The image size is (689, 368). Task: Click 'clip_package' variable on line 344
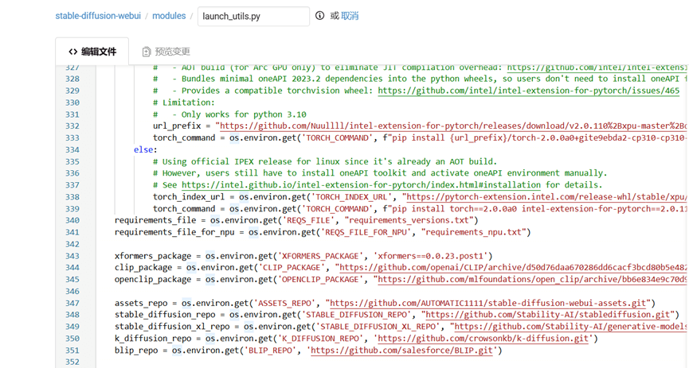[x=143, y=268]
